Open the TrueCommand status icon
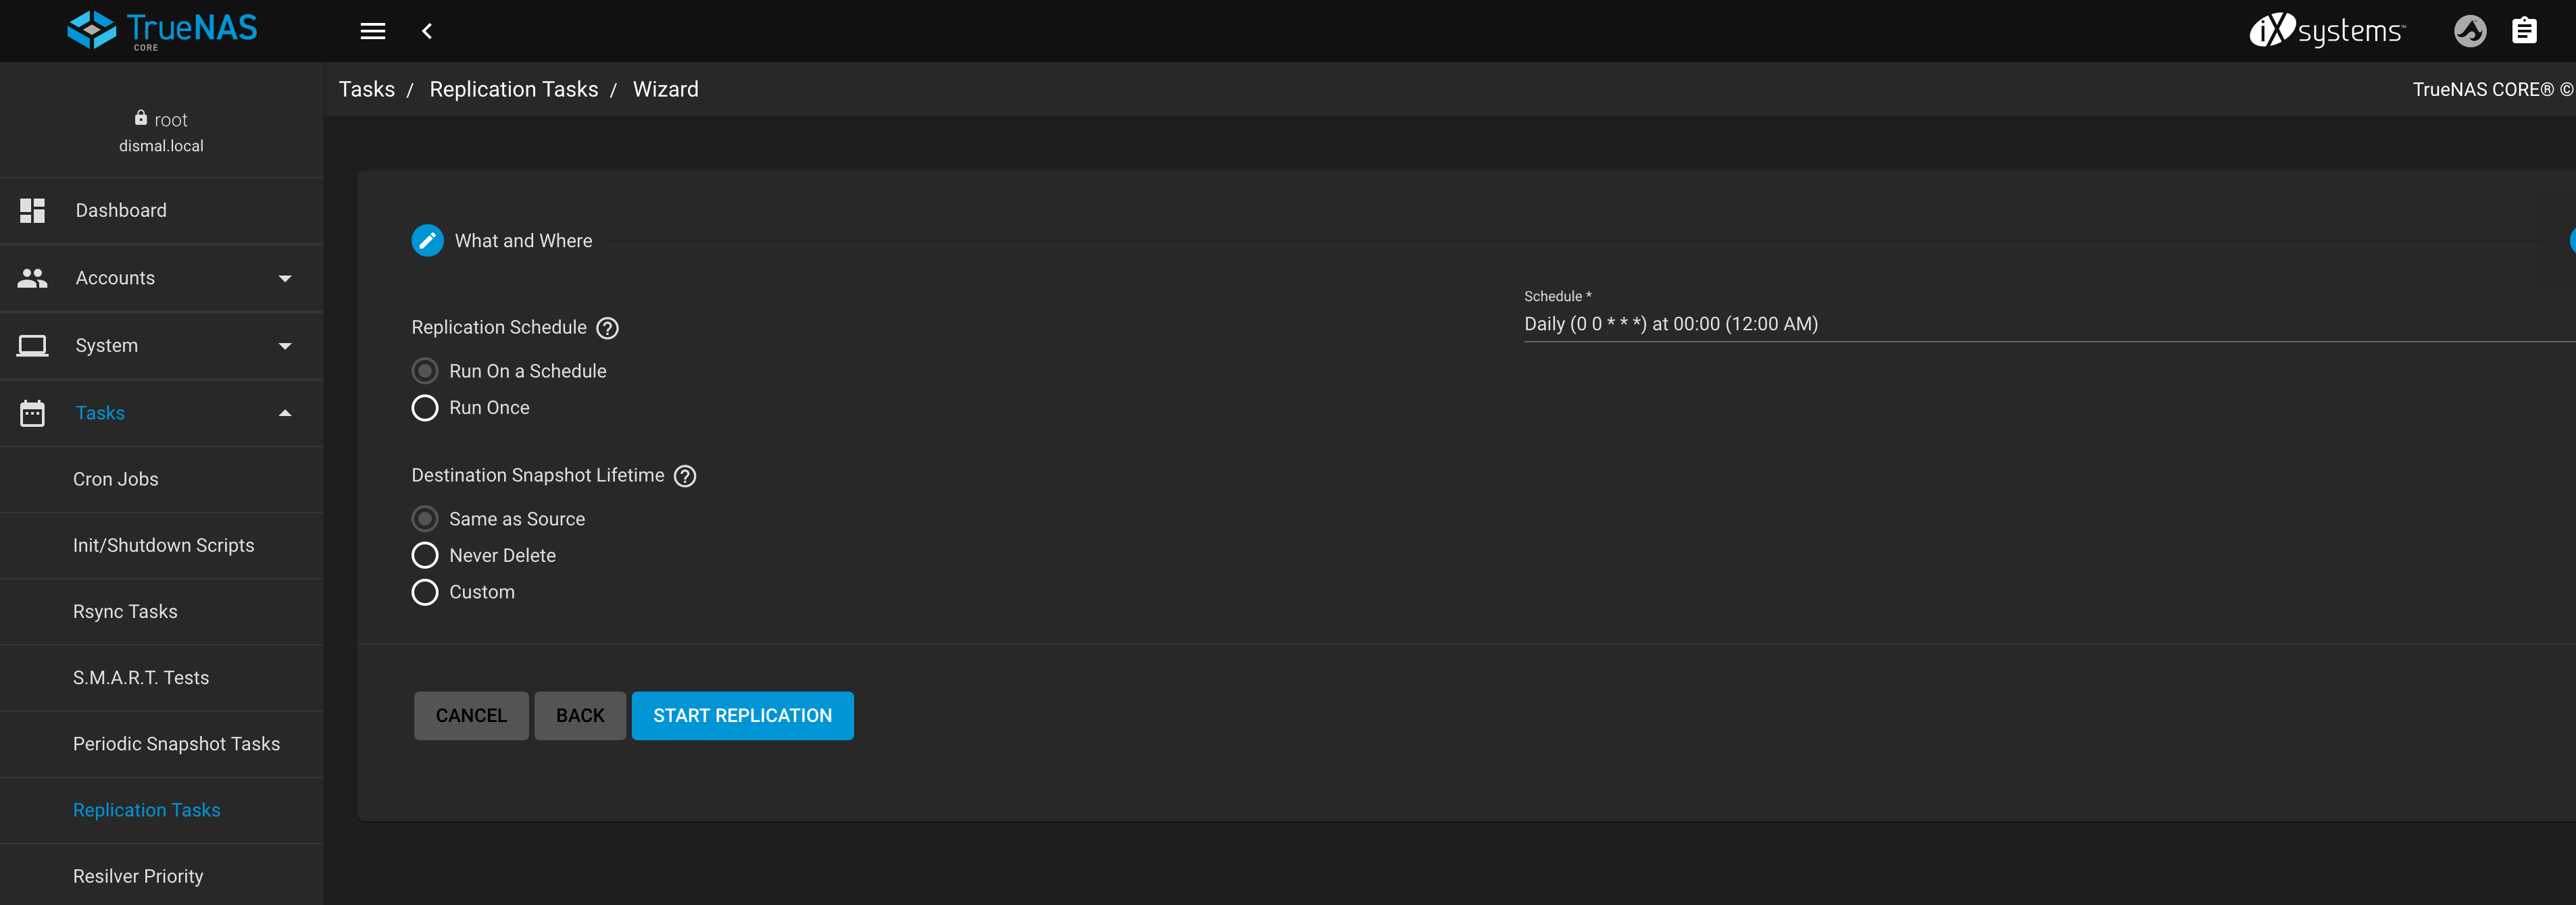Screen dimensions: 2576x905 [2470, 31]
